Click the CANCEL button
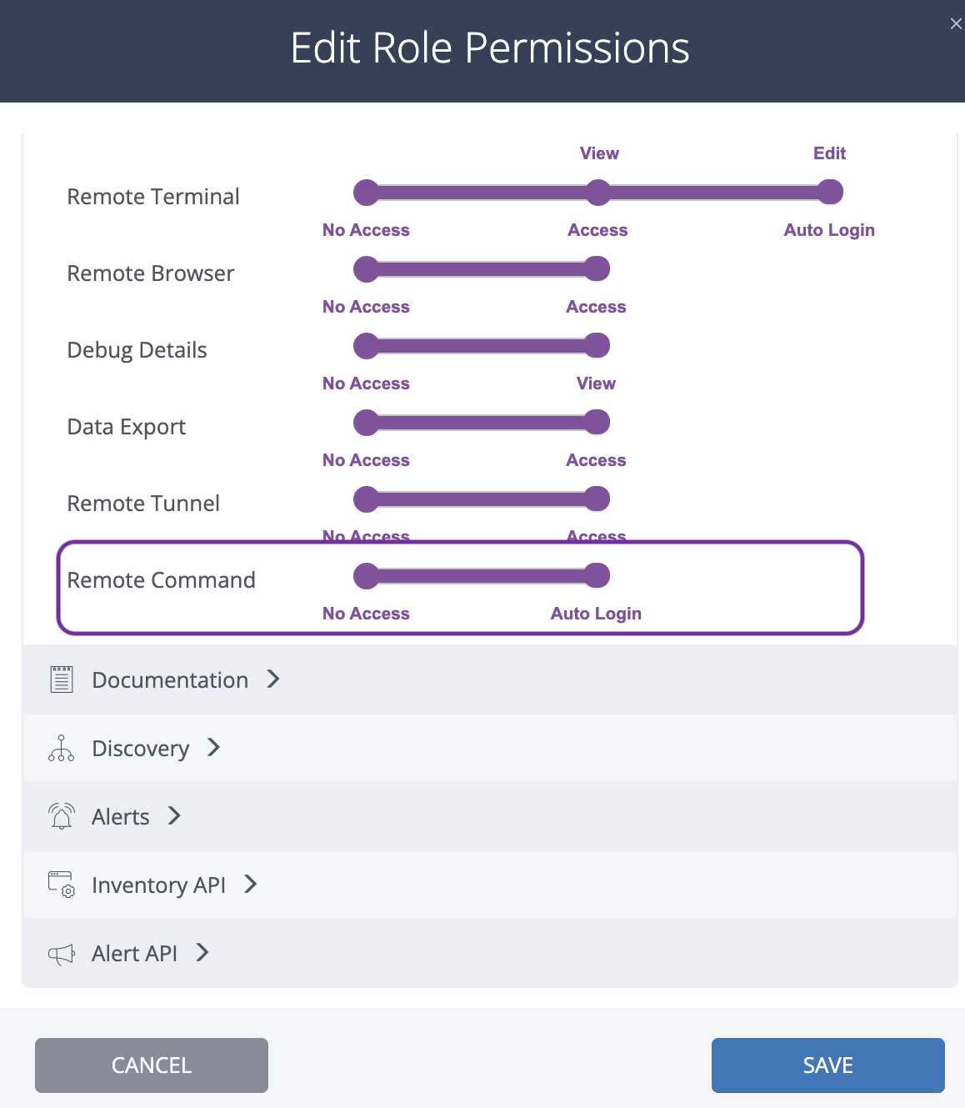The image size is (965, 1108). coord(152,1065)
